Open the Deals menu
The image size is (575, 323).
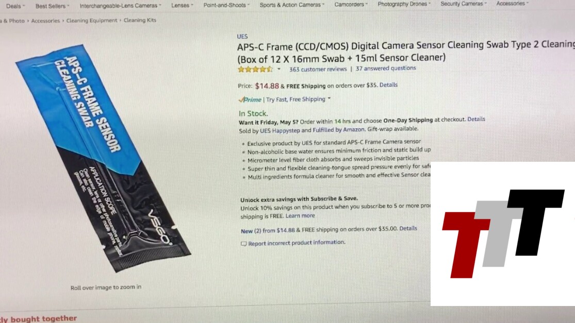15,6
